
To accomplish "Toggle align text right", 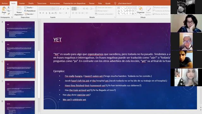I will [79, 13].
